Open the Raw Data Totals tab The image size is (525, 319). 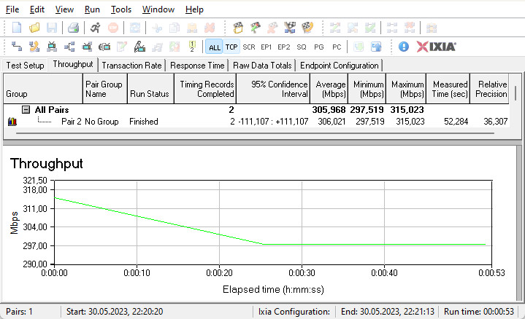(x=262, y=66)
